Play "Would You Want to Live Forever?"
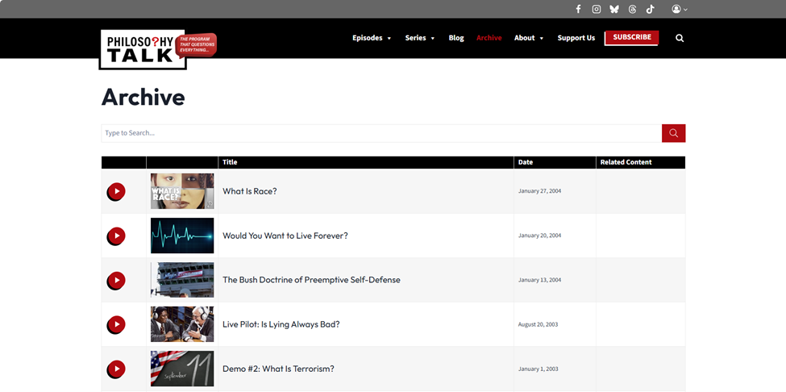 click(116, 236)
